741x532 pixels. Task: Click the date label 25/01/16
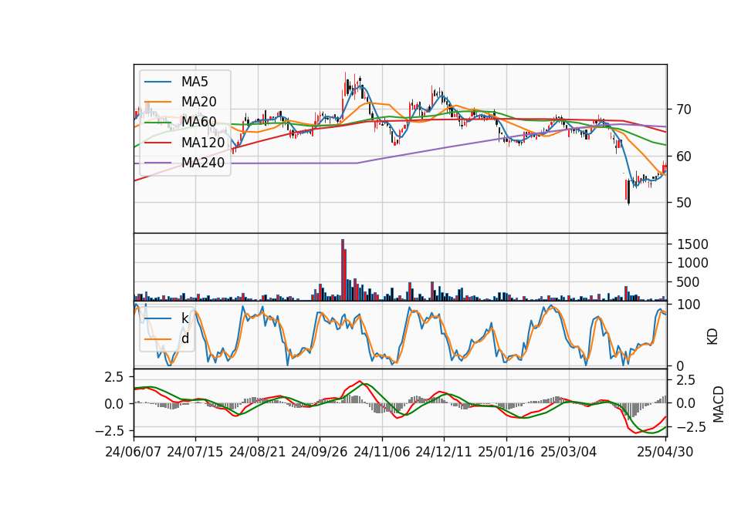506,452
